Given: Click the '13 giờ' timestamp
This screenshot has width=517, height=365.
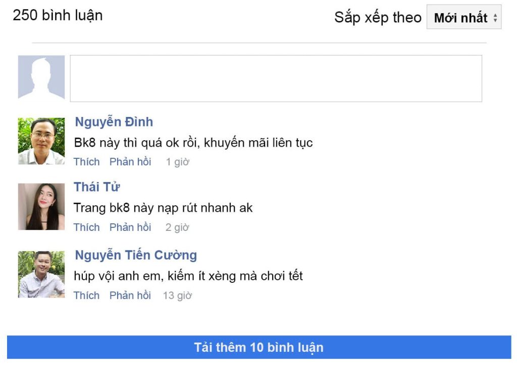Looking at the screenshot, I should pos(177,296).
